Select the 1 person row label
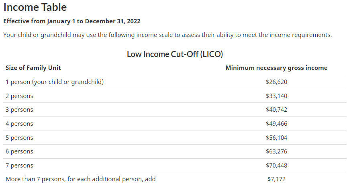349x188 pixels. click(x=55, y=82)
